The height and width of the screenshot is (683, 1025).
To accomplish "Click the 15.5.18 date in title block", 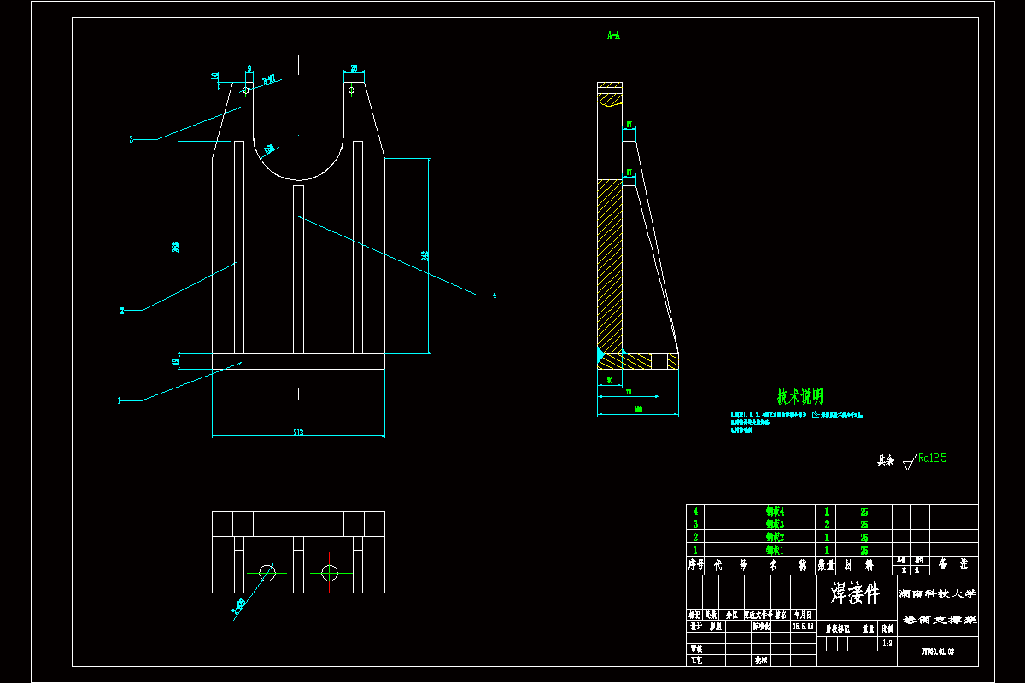I will (804, 626).
